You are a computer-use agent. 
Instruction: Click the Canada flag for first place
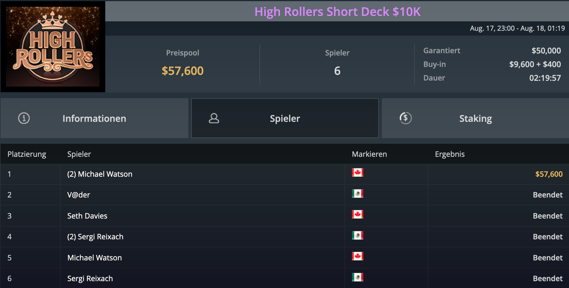point(357,172)
